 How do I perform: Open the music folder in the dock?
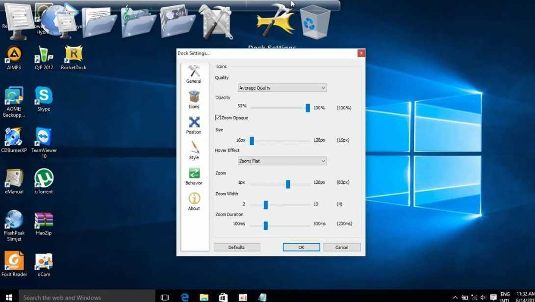pos(138,21)
